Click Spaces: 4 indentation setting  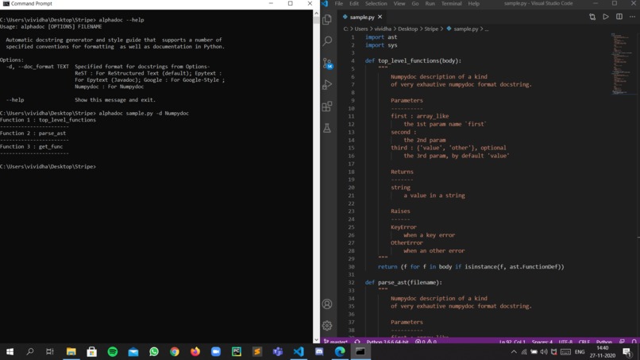click(x=542, y=342)
